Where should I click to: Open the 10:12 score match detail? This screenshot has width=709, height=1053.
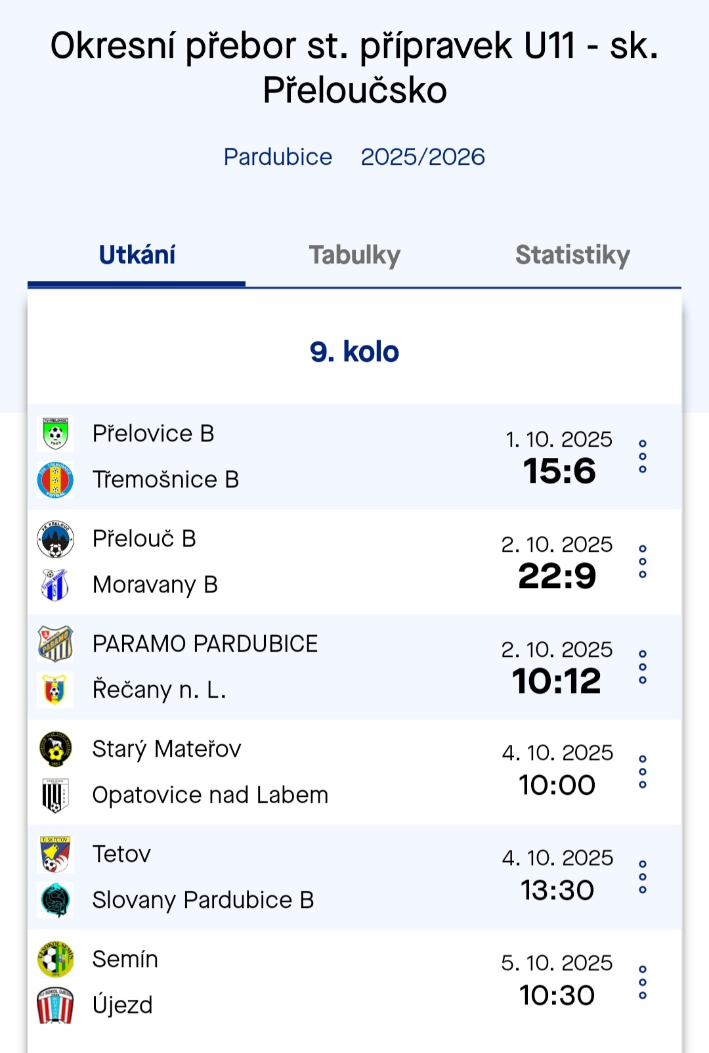[557, 681]
